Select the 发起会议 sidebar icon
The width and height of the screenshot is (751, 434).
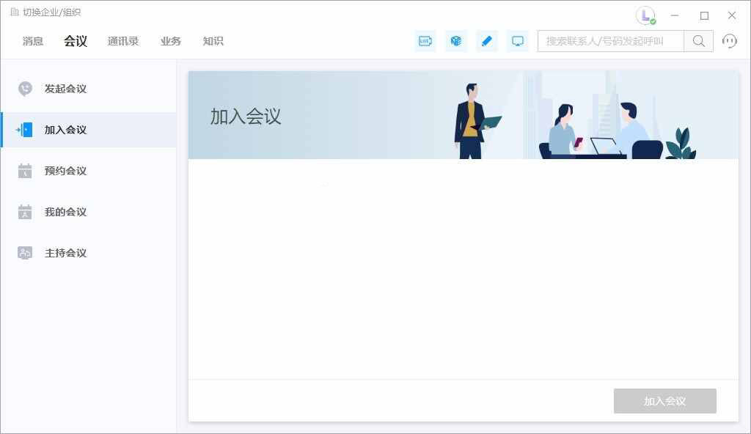24,88
